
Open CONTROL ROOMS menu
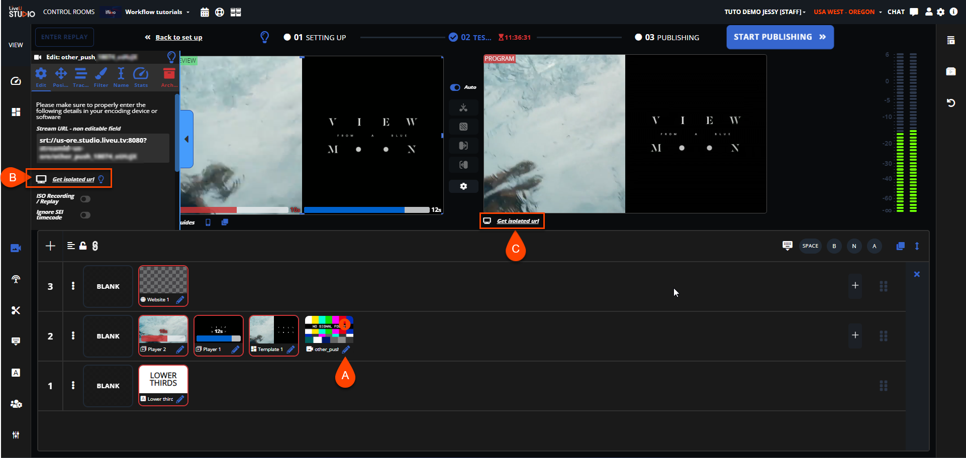coord(69,12)
